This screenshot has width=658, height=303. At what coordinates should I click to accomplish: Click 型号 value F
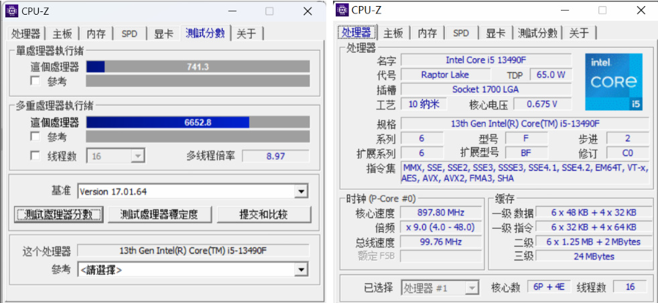click(x=526, y=138)
